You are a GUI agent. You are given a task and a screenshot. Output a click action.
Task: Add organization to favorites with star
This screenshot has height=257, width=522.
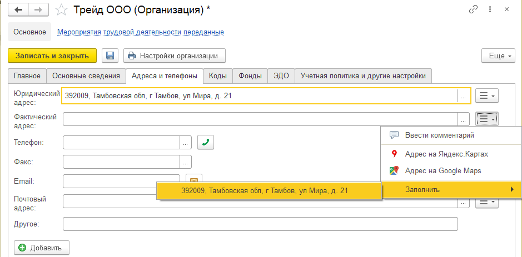pos(63,9)
